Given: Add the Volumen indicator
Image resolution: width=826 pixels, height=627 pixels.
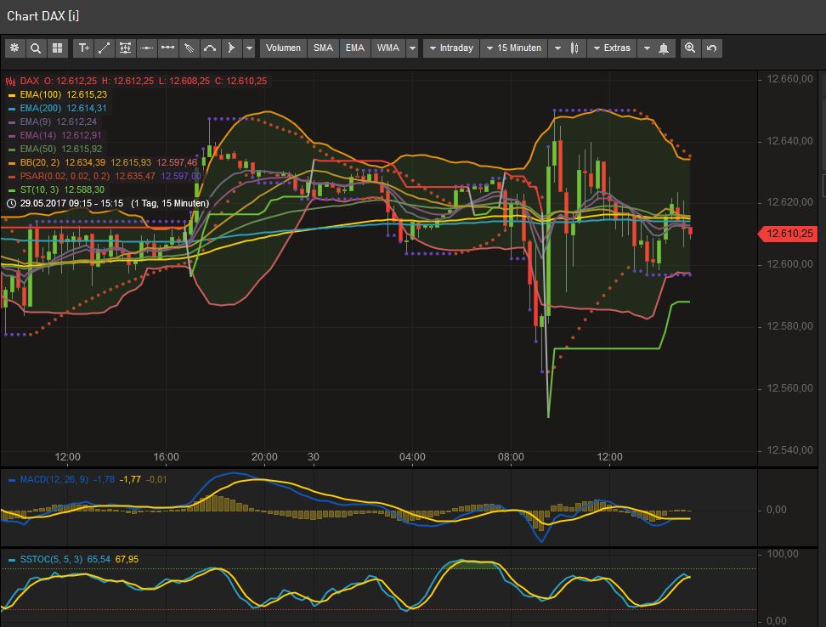Looking at the screenshot, I should 283,48.
